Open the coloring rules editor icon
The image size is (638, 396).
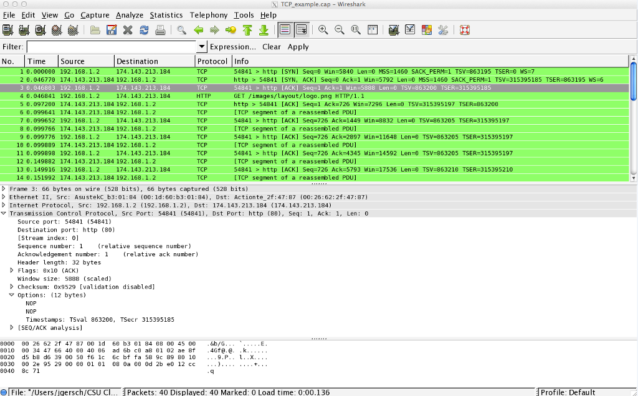427,29
